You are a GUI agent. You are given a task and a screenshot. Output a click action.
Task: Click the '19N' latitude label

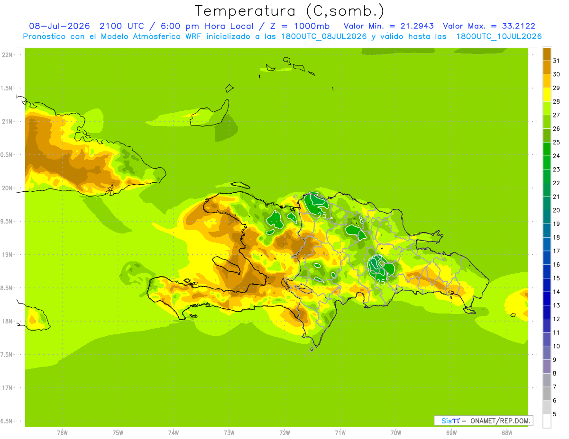point(7,254)
